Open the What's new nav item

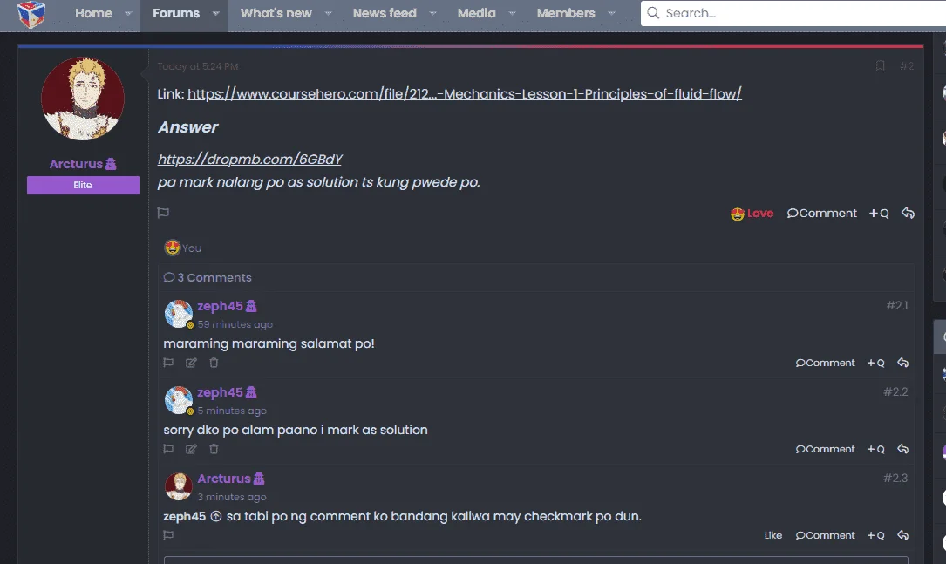coord(276,13)
